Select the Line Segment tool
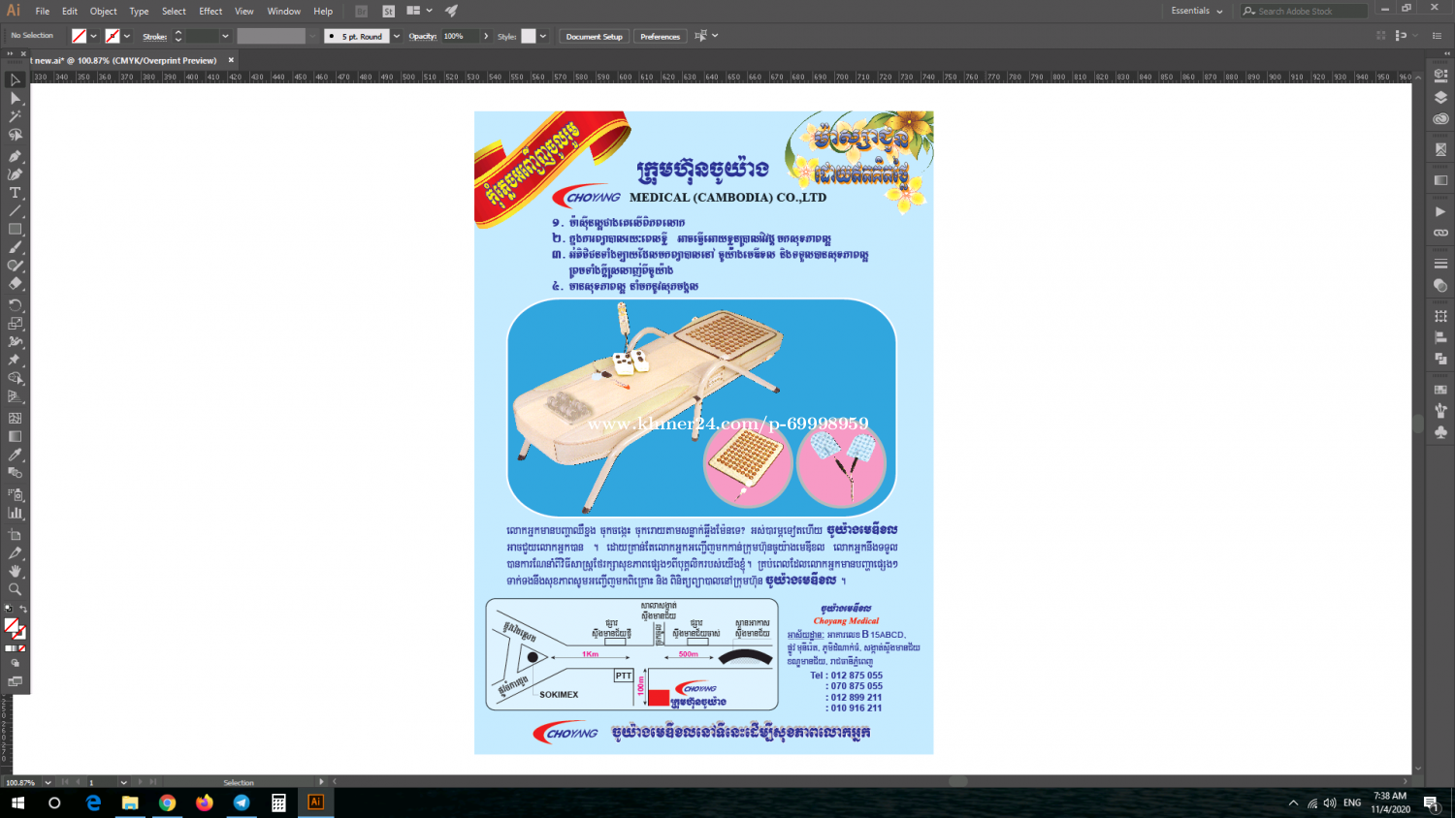The image size is (1455, 818). pos(15,210)
